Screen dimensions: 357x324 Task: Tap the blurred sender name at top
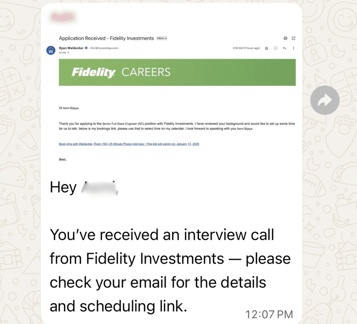[65, 17]
